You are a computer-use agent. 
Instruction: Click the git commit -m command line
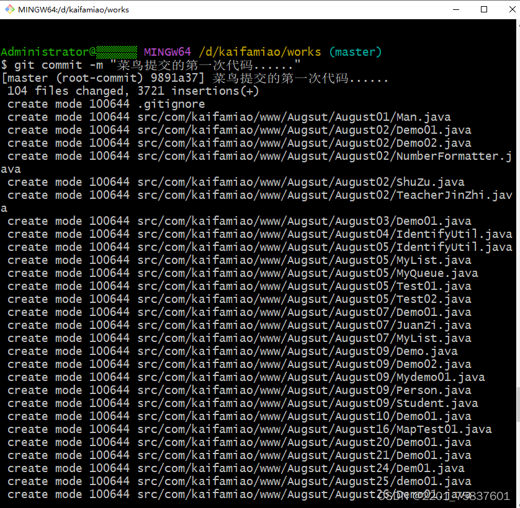(x=151, y=65)
